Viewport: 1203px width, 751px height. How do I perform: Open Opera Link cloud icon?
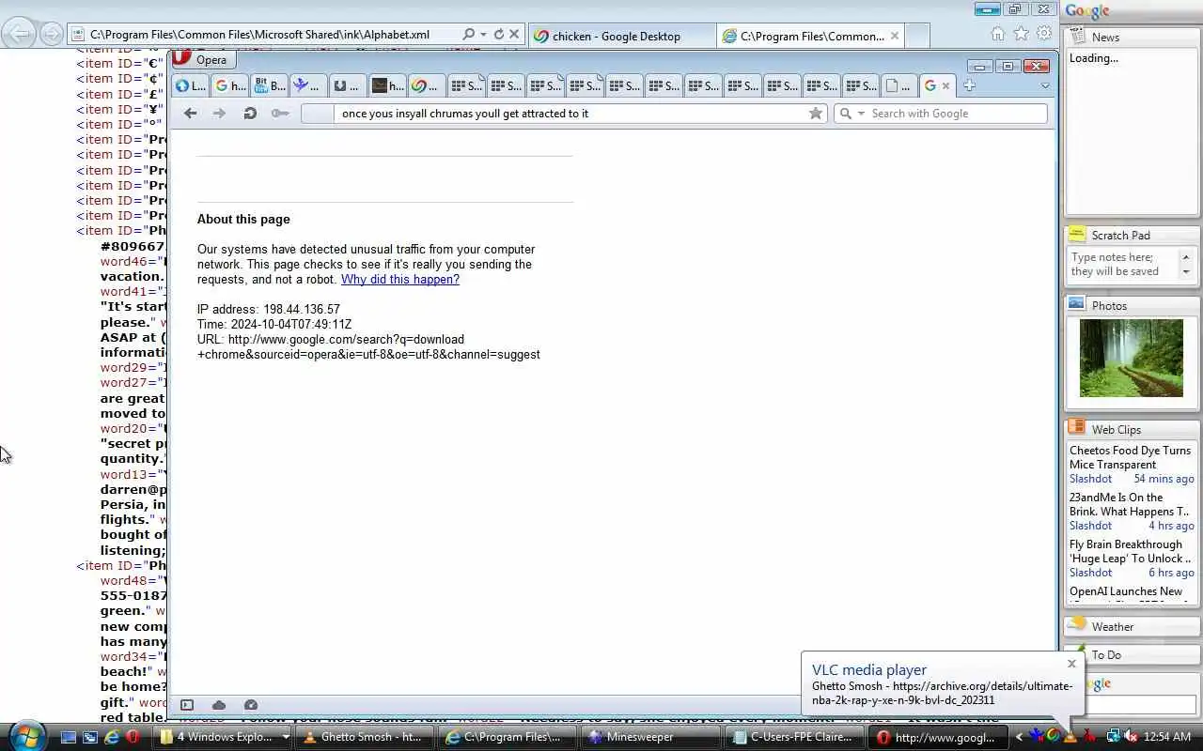pyautogui.click(x=219, y=705)
